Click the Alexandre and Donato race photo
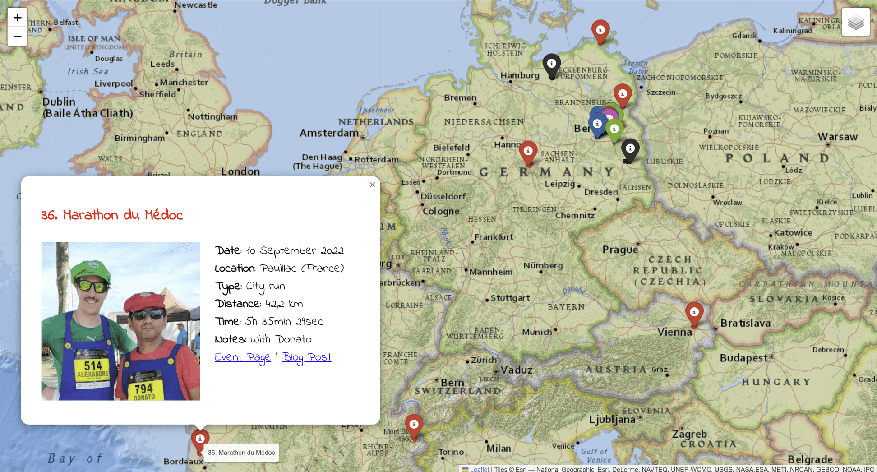 [x=120, y=321]
